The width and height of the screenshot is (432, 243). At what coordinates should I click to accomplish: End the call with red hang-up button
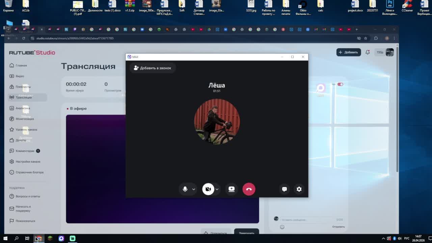click(249, 189)
